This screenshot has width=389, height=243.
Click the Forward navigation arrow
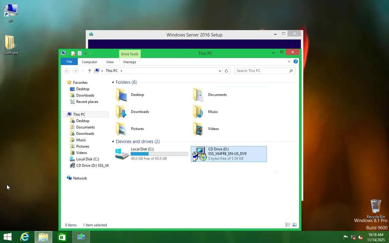75,71
